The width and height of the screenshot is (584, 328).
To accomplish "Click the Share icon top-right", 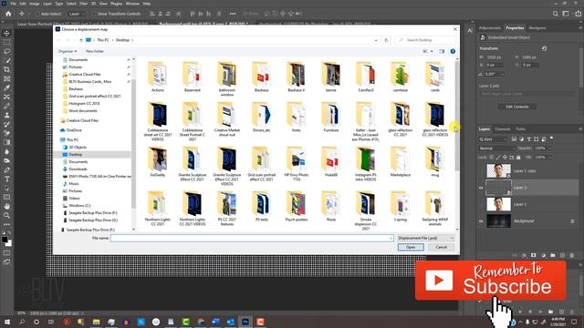I will point(578,14).
